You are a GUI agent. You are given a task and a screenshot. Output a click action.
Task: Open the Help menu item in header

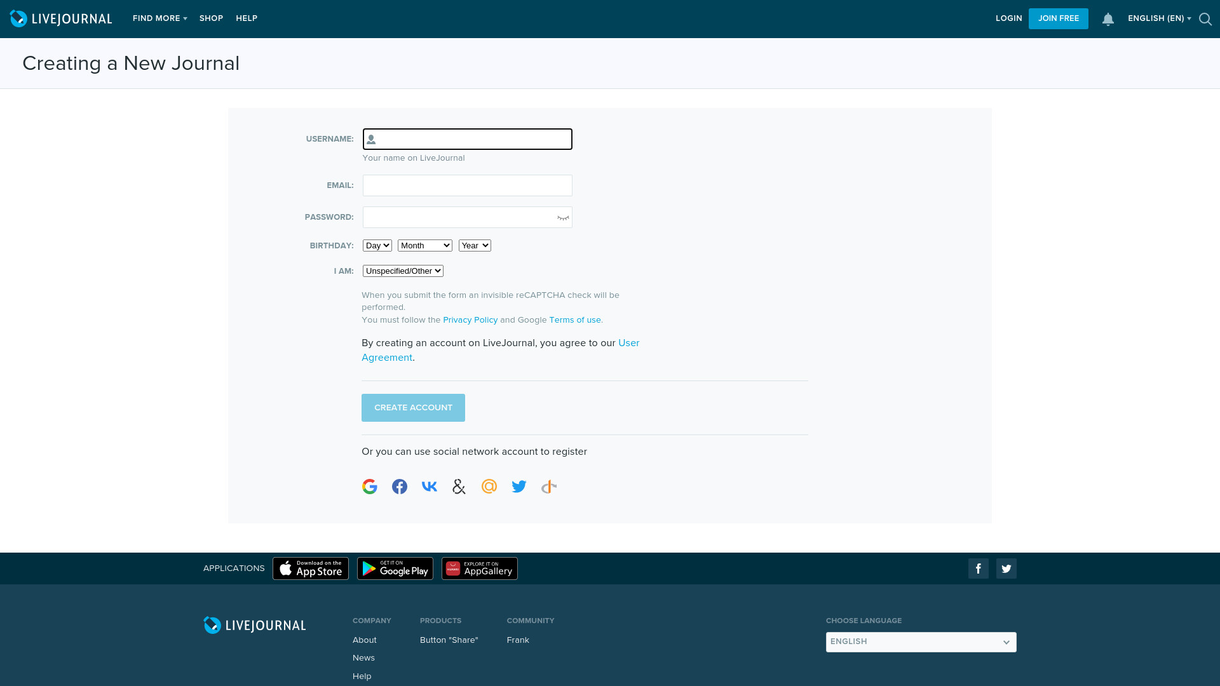coord(247,18)
